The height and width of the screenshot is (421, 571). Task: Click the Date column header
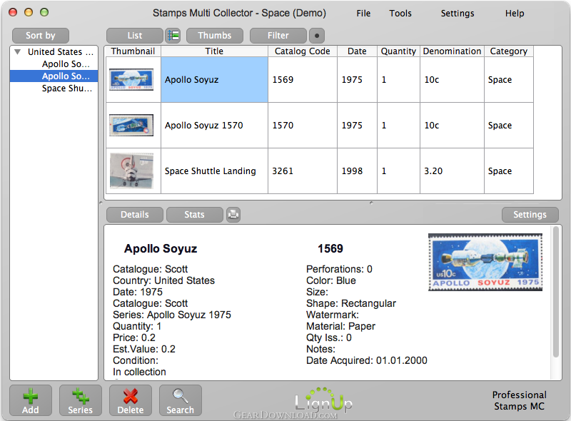click(357, 51)
